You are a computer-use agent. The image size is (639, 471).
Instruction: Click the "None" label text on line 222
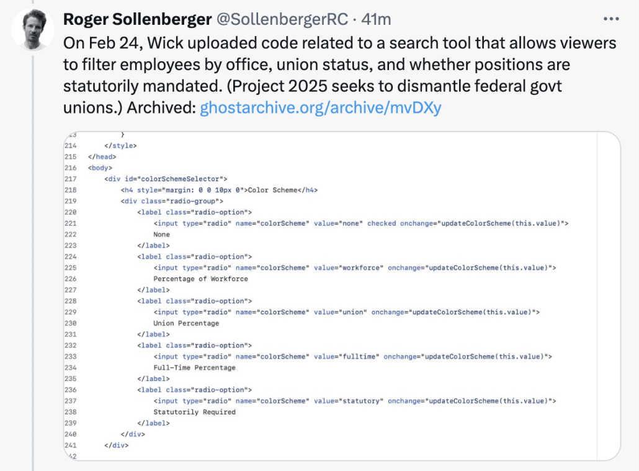[161, 235]
